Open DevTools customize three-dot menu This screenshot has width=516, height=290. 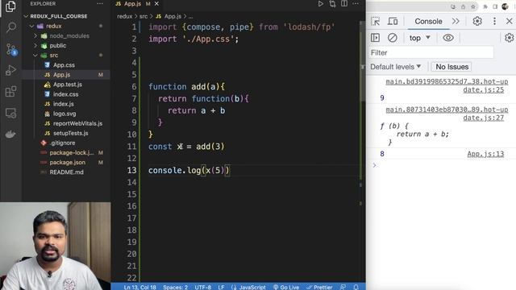494,21
